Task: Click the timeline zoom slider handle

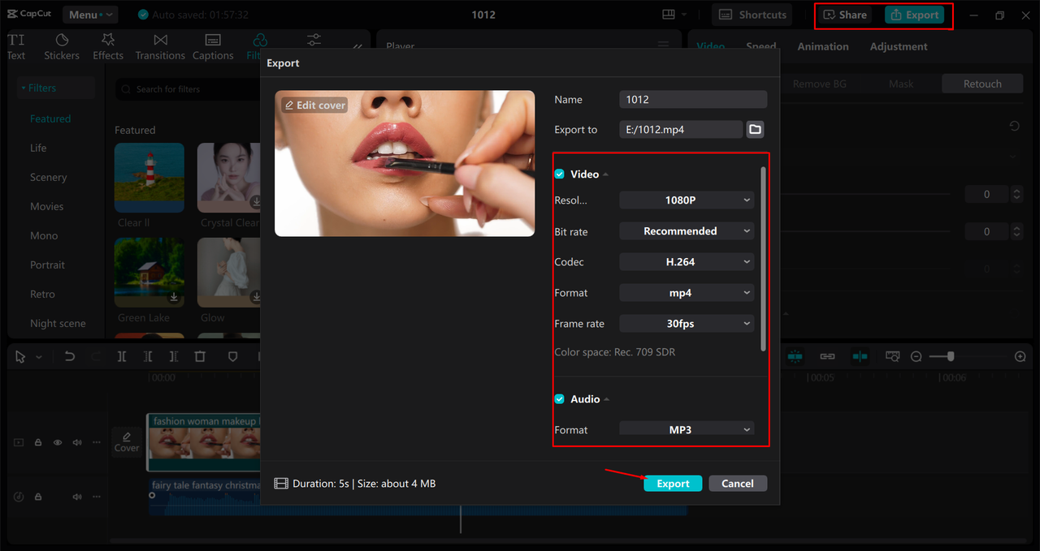Action: click(950, 356)
